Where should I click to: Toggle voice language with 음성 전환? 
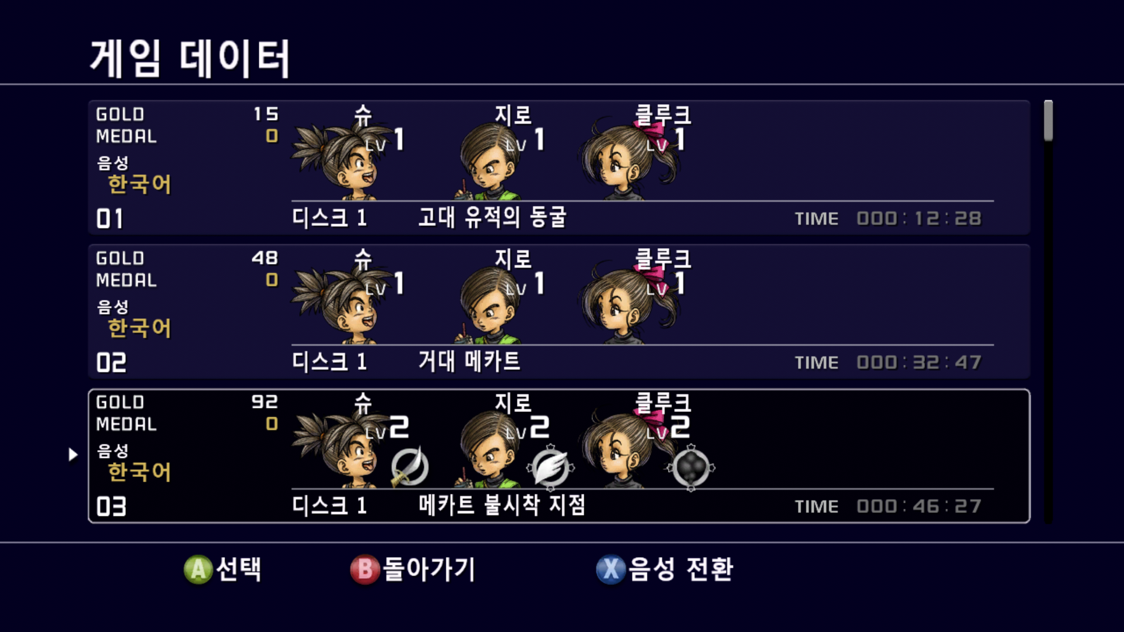click(680, 569)
